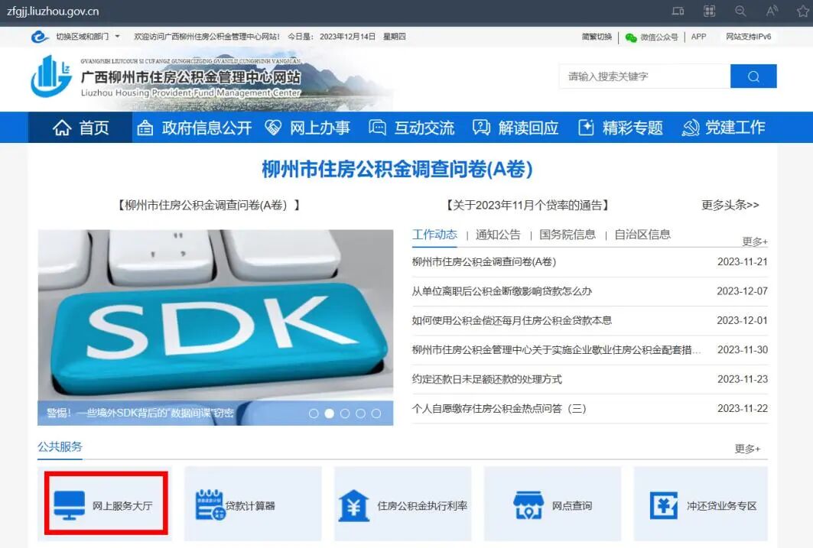Image resolution: width=813 pixels, height=548 pixels.
Task: Click the 更多头条>> link
Action: point(730,205)
